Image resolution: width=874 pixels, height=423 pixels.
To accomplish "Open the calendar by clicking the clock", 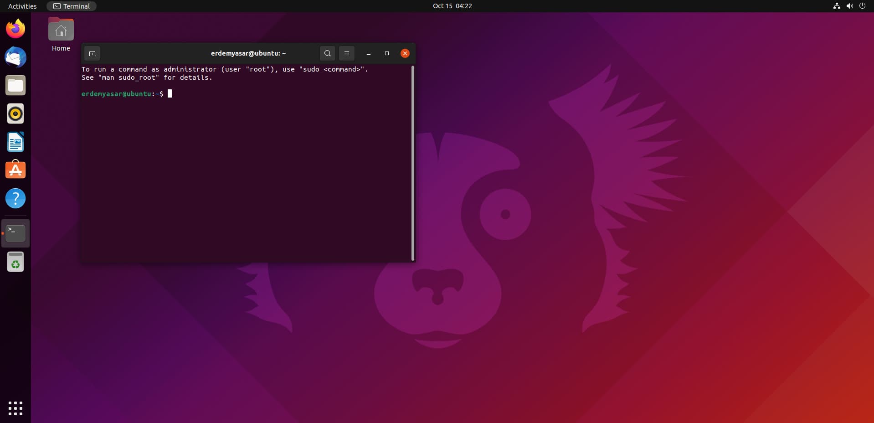I will [452, 6].
